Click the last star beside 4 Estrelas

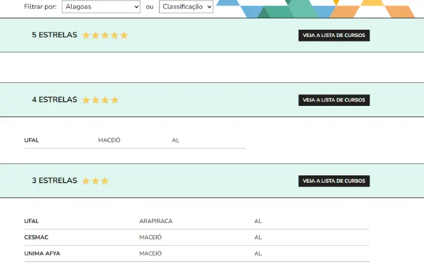tap(114, 100)
